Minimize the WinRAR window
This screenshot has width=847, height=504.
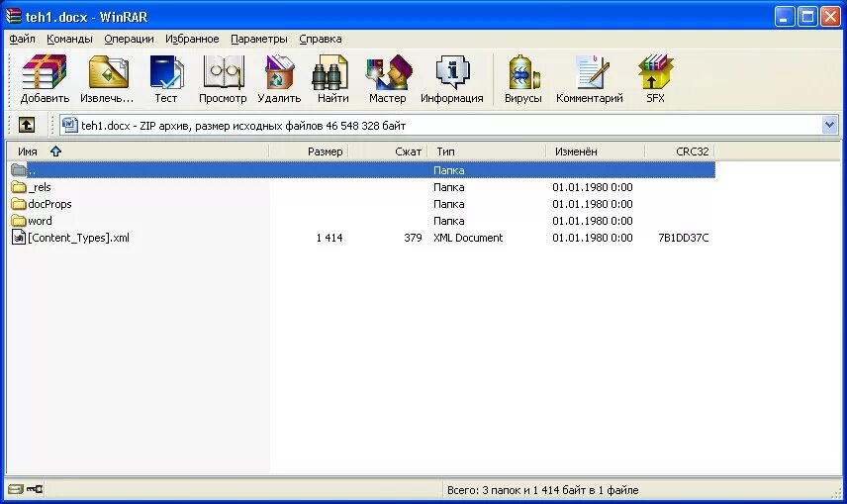[x=785, y=16]
